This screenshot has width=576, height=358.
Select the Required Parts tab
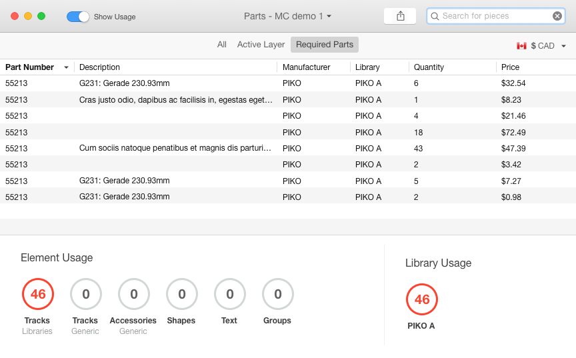coord(325,45)
